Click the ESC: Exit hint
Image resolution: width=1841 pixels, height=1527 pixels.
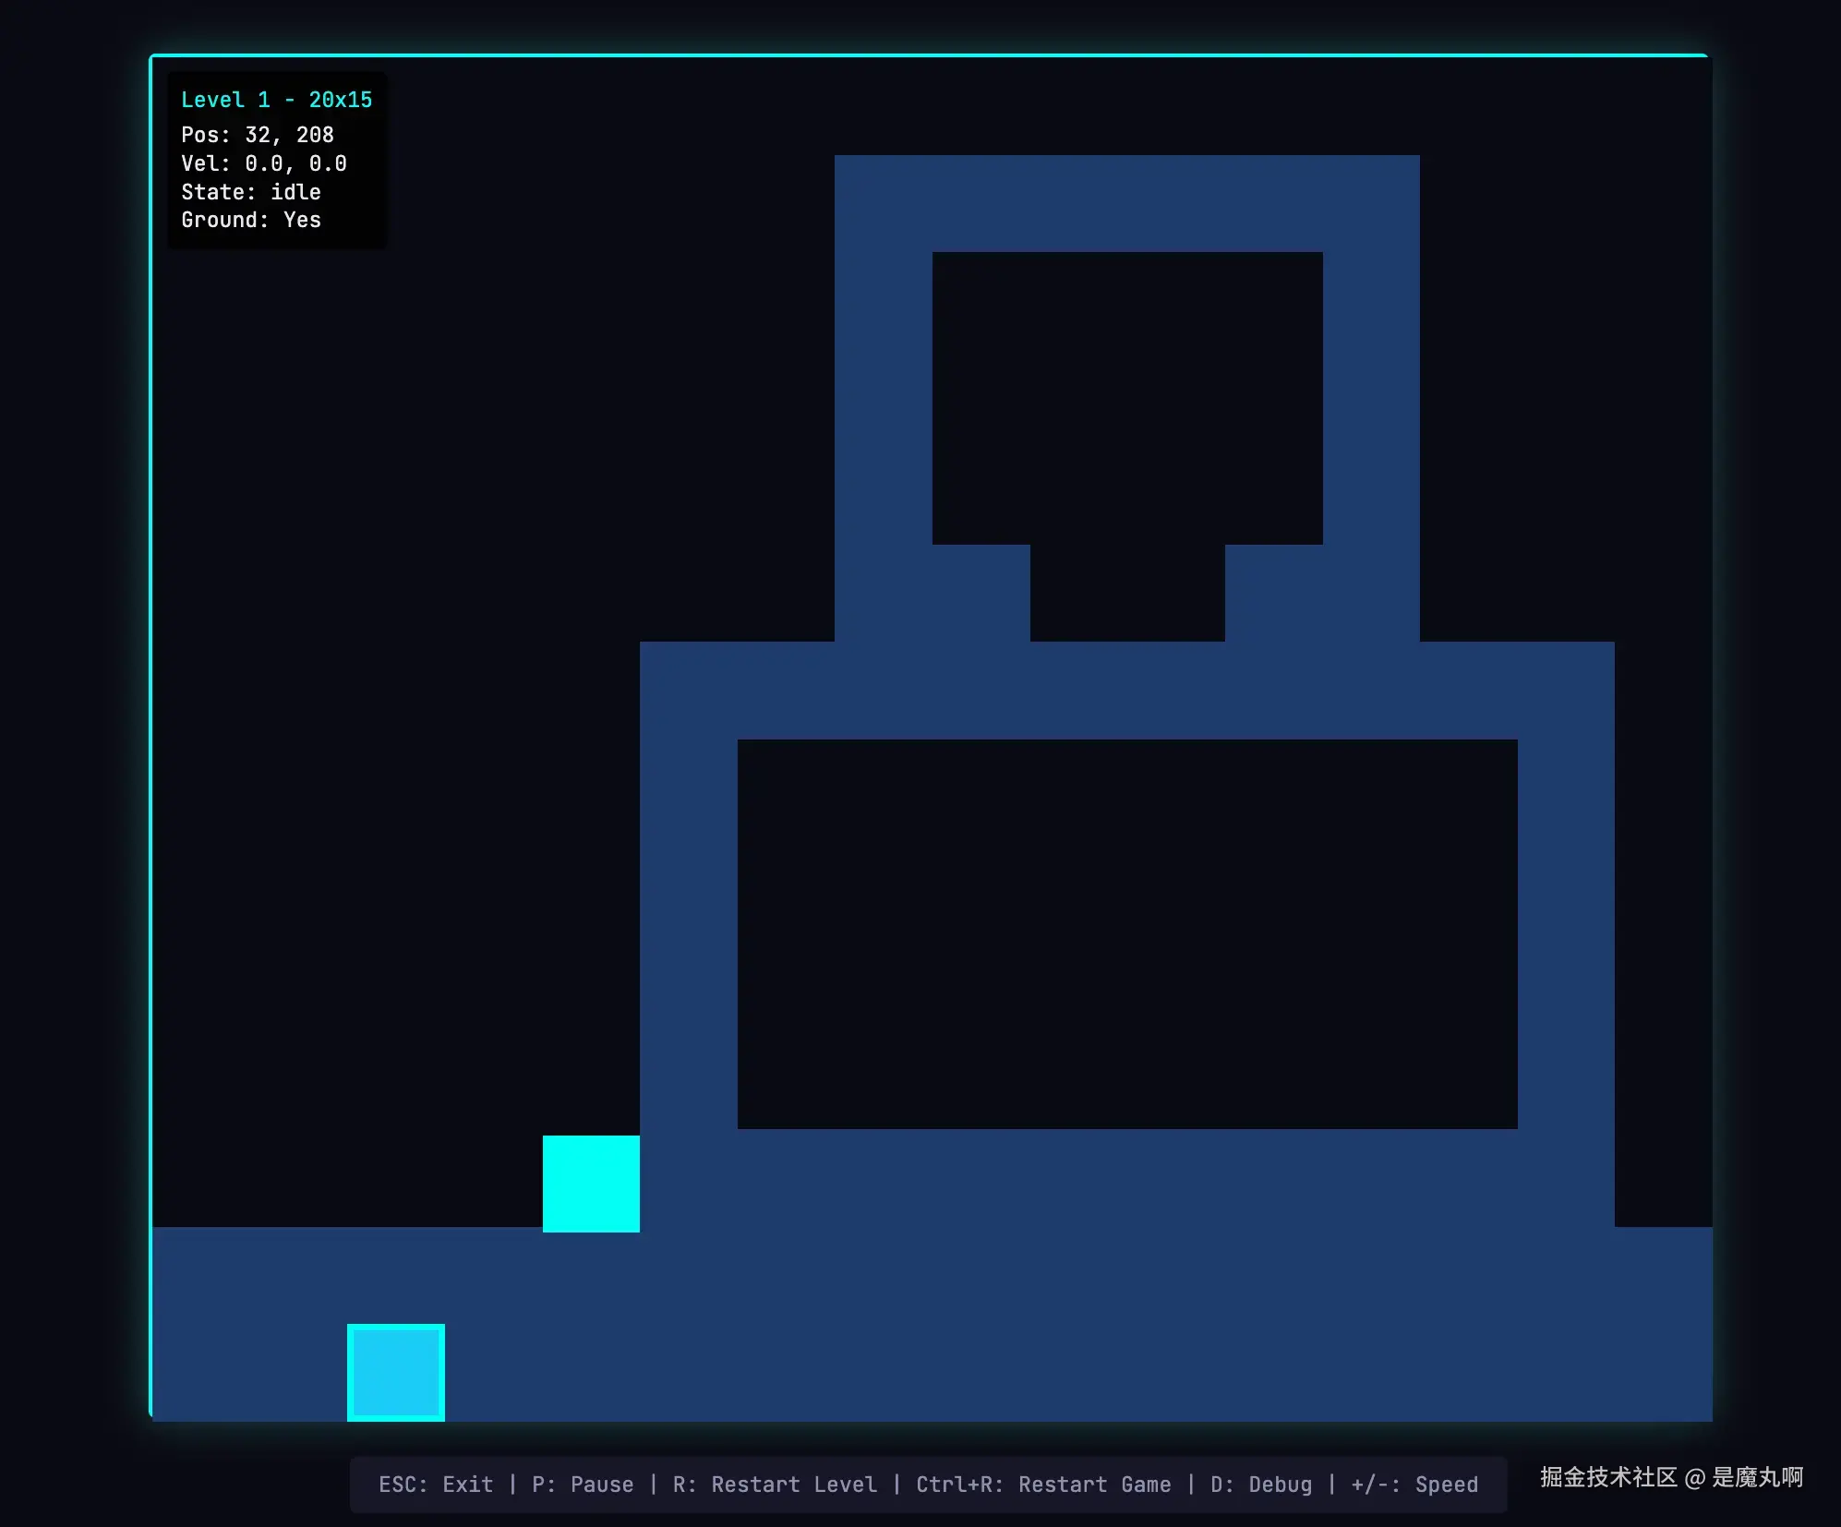(x=435, y=1485)
